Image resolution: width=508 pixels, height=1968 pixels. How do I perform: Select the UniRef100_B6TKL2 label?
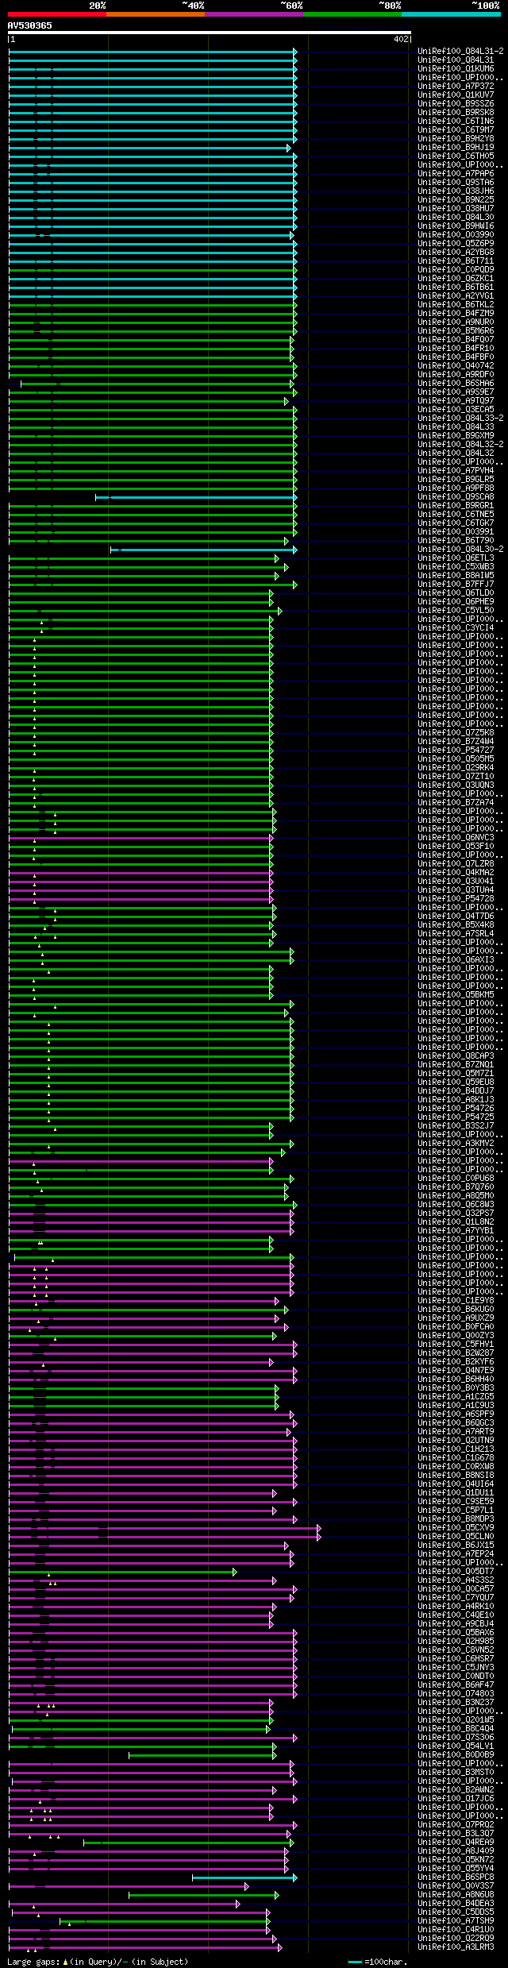click(456, 304)
